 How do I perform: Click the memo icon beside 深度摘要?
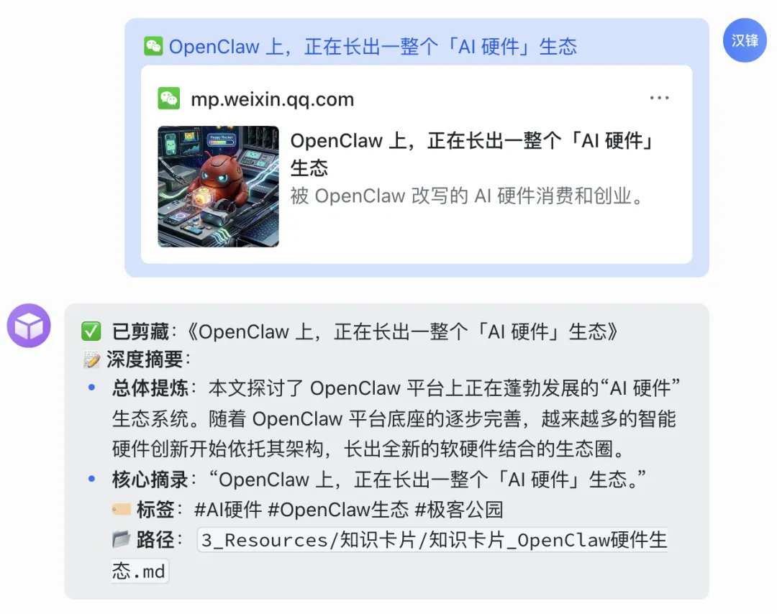91,359
